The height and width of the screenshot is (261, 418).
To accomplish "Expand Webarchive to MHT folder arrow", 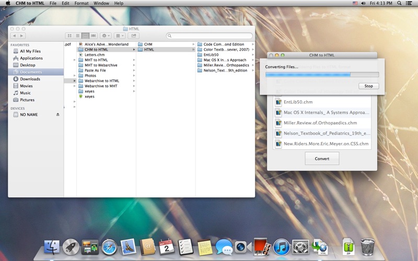I will (x=134, y=86).
